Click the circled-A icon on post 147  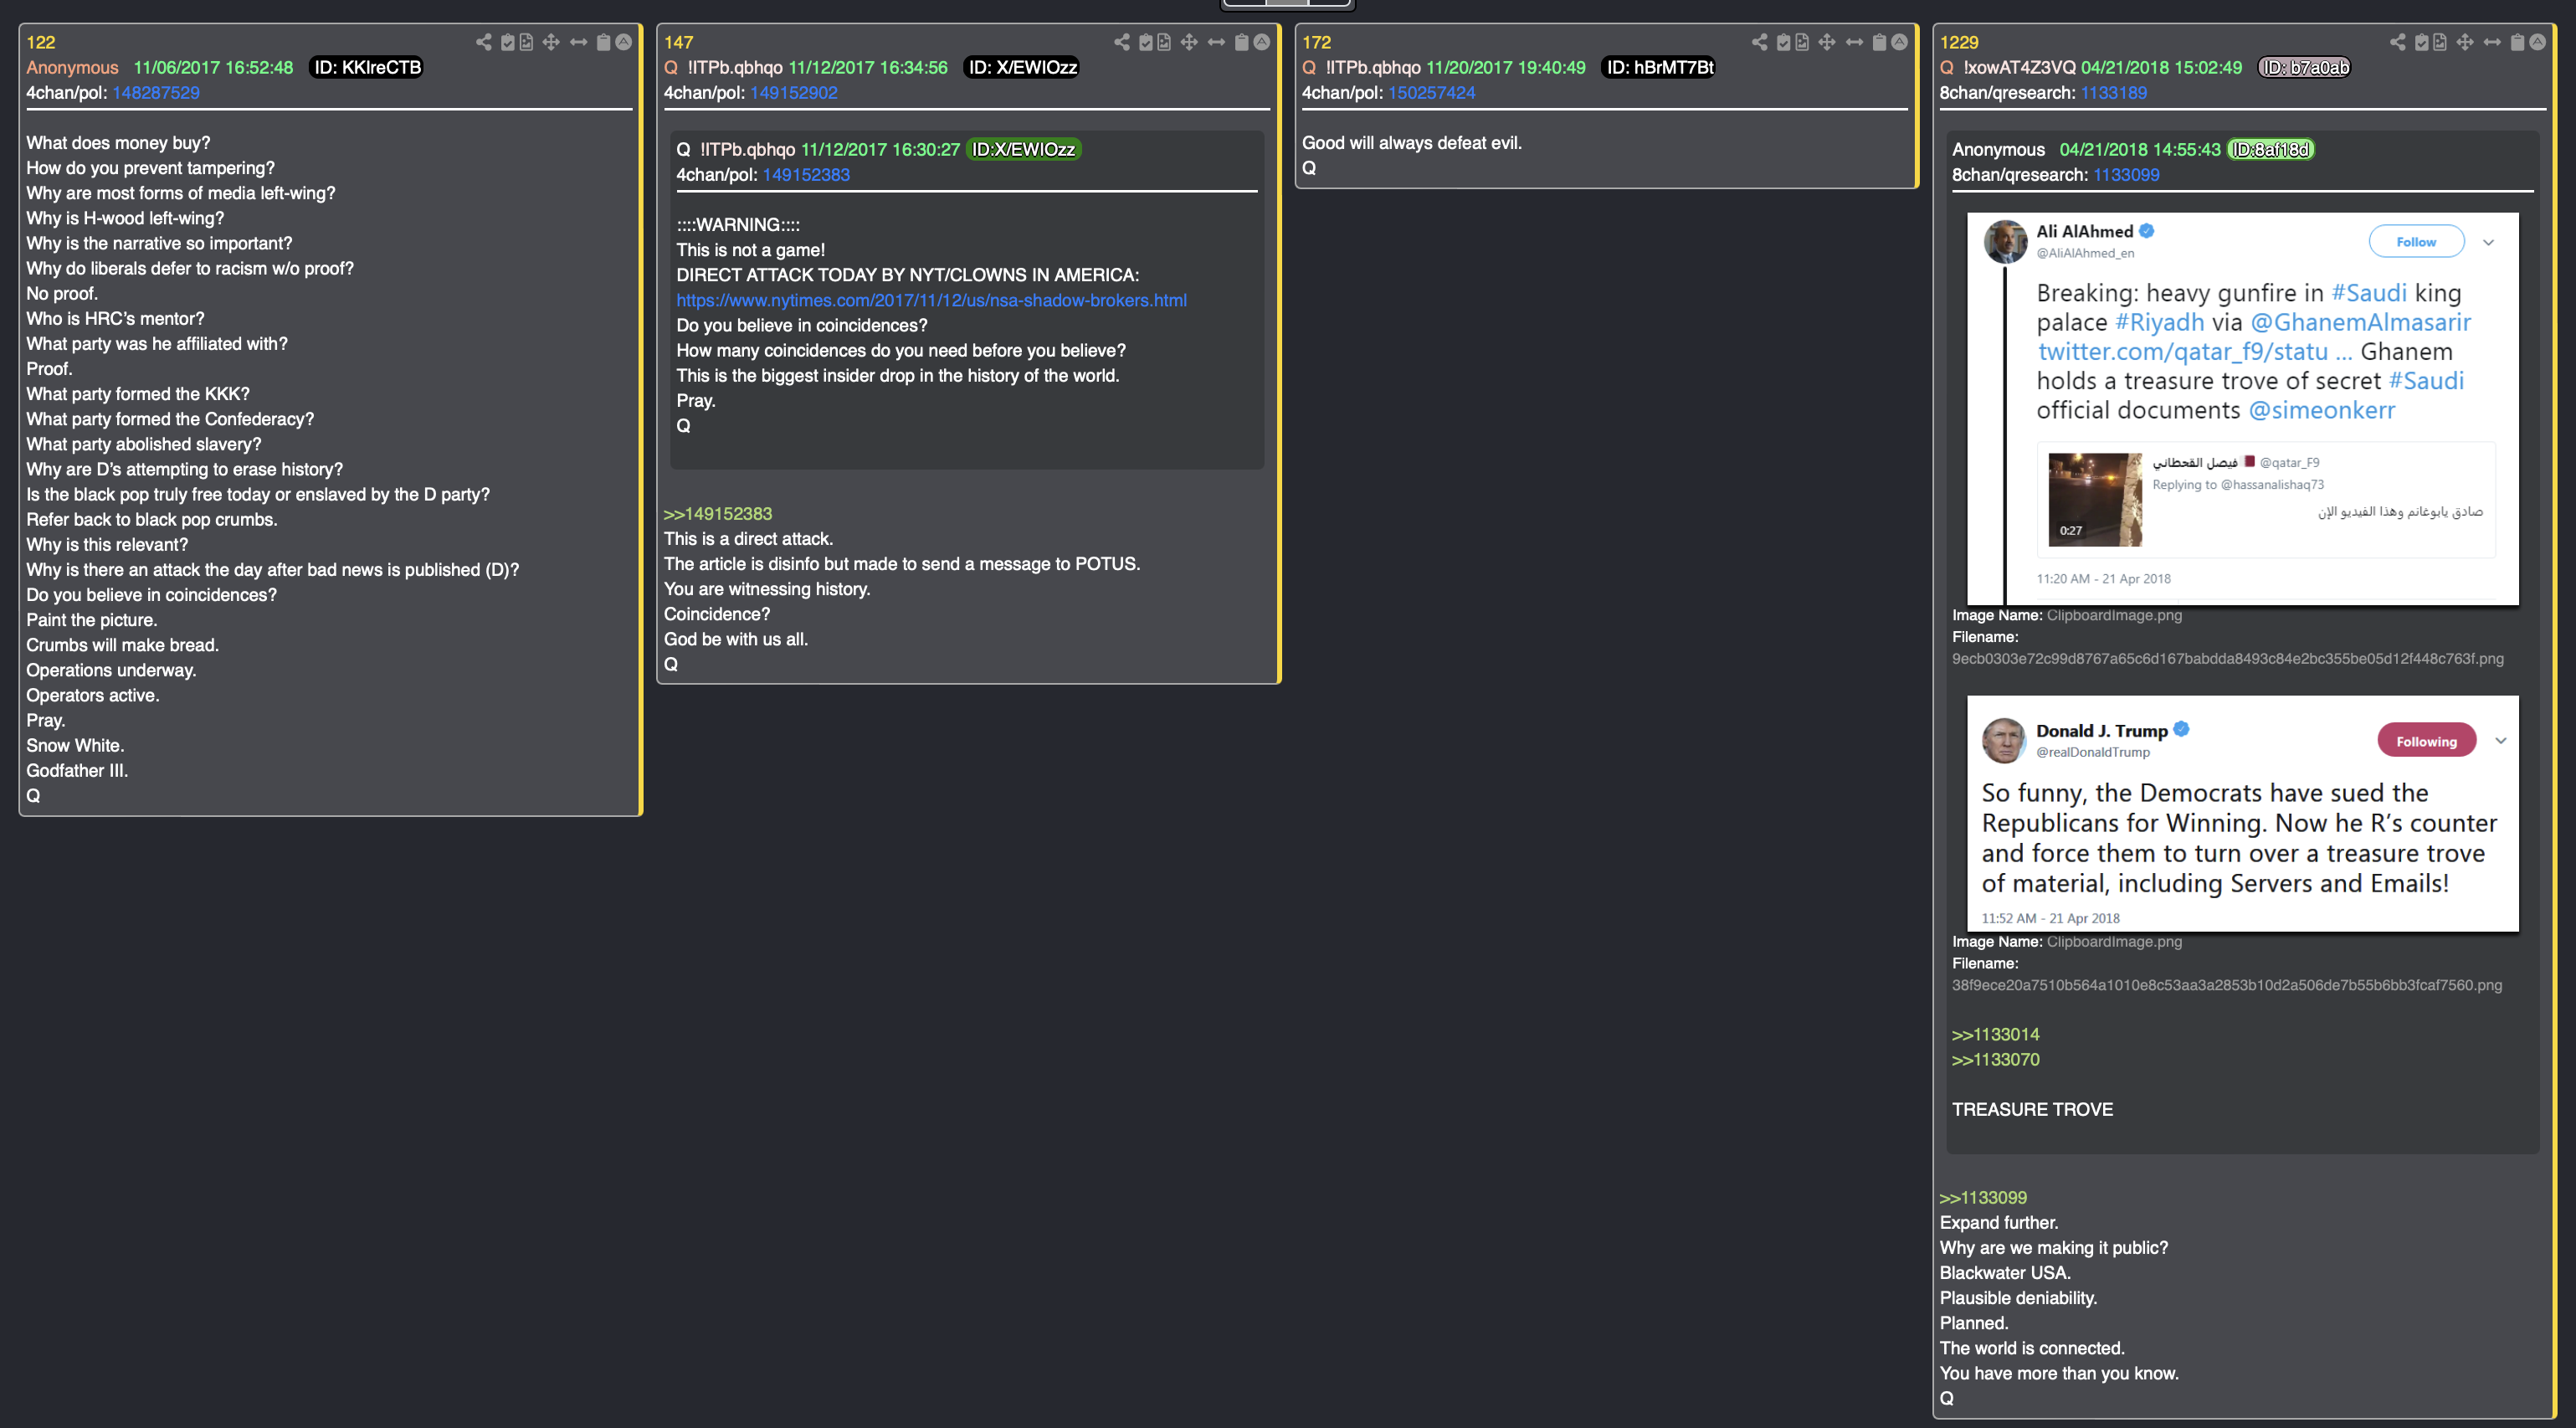[x=1261, y=42]
